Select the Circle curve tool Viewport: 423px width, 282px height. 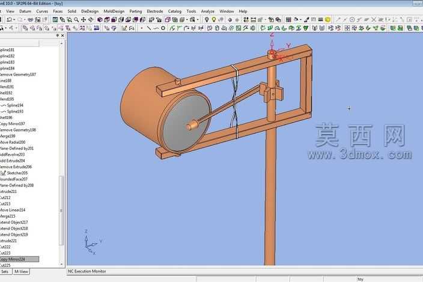click(163, 28)
